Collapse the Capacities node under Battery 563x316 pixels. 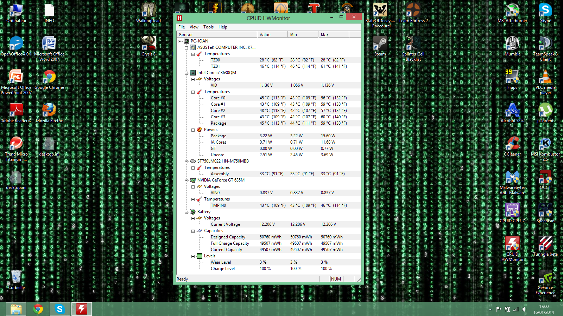[193, 231]
